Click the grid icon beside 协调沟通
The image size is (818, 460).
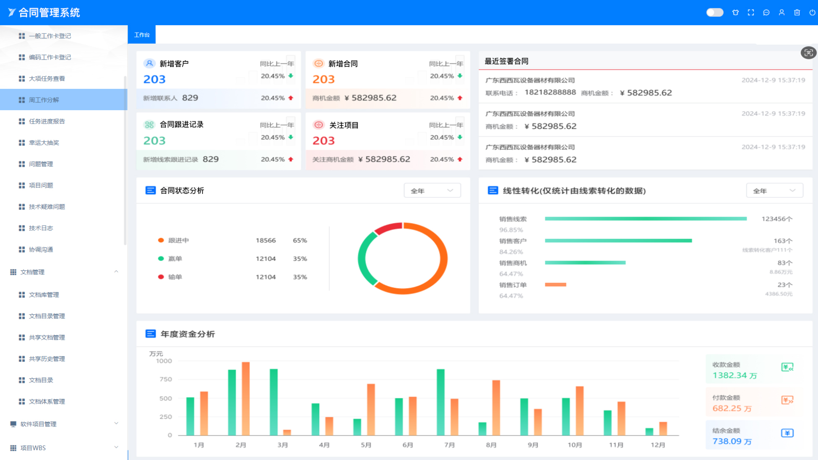[22, 250]
